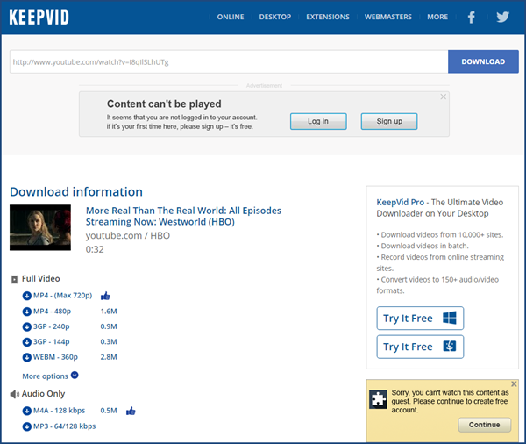Click thumbs-up icon next to M4A row

point(131,411)
